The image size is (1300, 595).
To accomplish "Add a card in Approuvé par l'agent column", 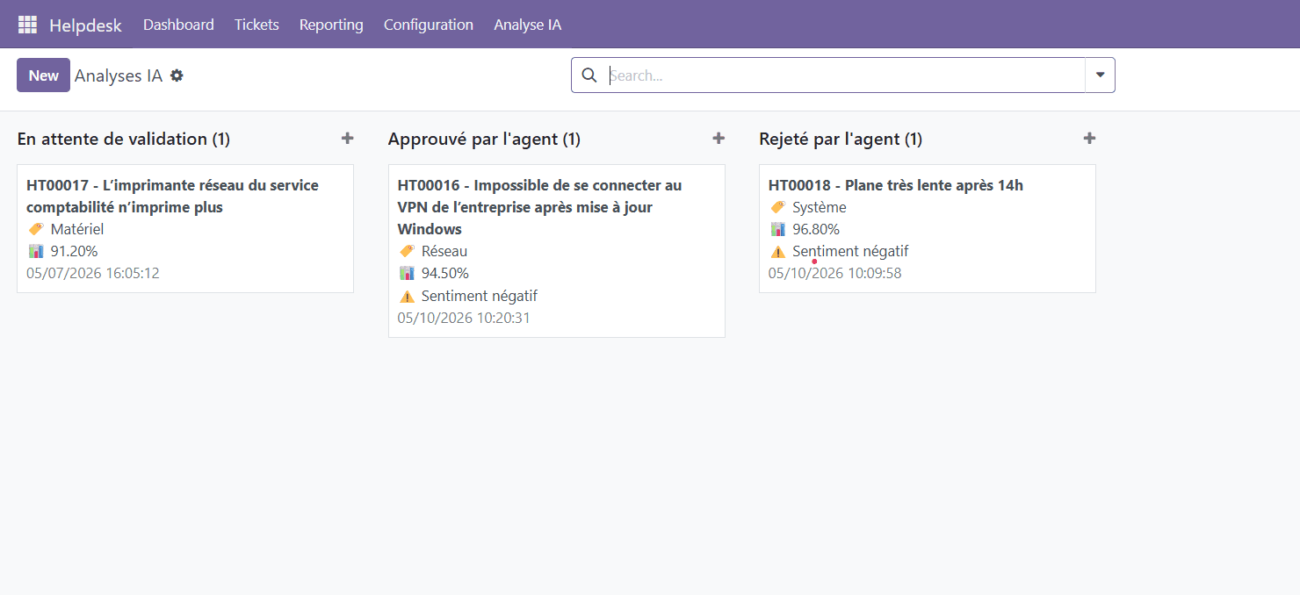I will [719, 139].
